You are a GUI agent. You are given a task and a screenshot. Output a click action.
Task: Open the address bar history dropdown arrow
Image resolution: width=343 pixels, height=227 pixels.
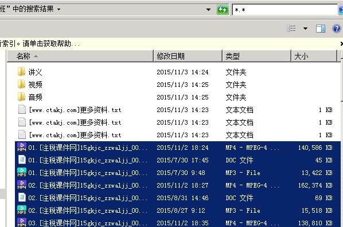(208, 10)
